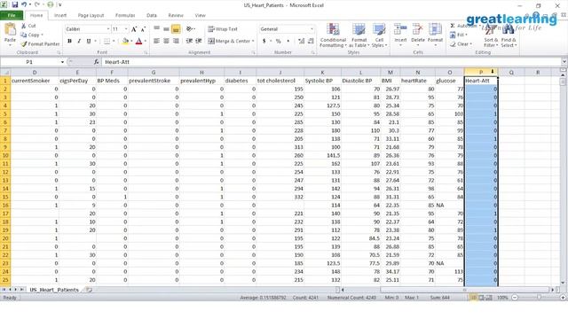
Task: Open the borders dropdown arrow
Action: tap(114, 41)
